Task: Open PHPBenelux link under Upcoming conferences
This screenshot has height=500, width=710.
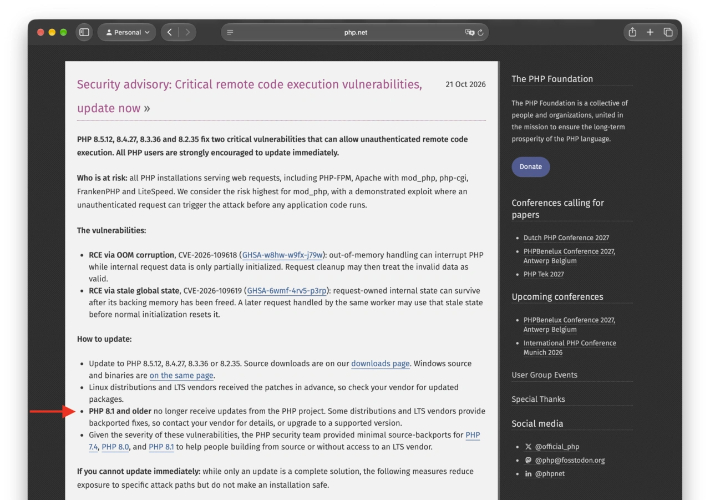Action: tap(569, 325)
